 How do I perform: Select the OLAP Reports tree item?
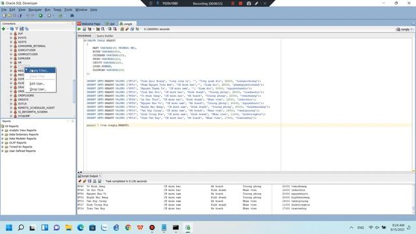tap(18, 143)
